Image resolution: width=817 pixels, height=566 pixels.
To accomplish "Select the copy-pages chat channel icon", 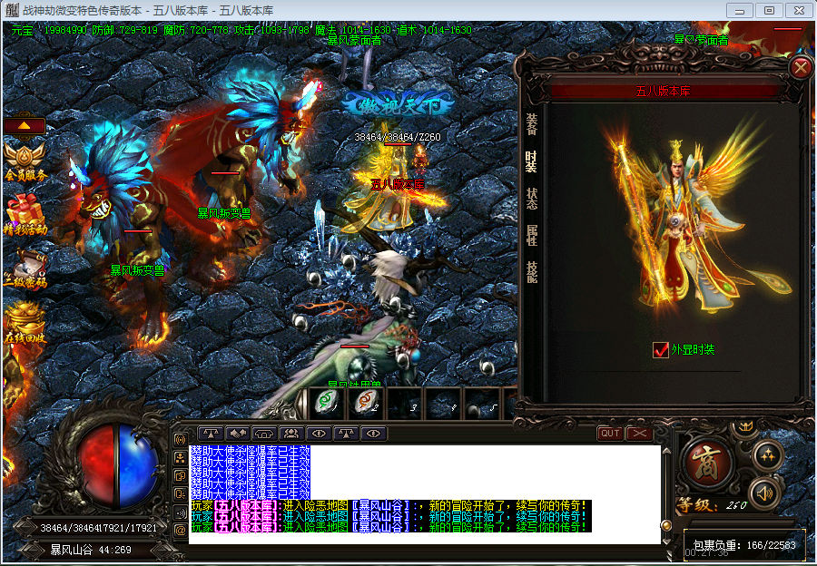I will pos(181,476).
